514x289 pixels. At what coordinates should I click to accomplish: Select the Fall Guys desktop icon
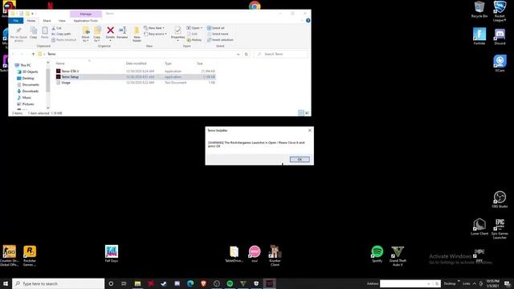pos(112,254)
